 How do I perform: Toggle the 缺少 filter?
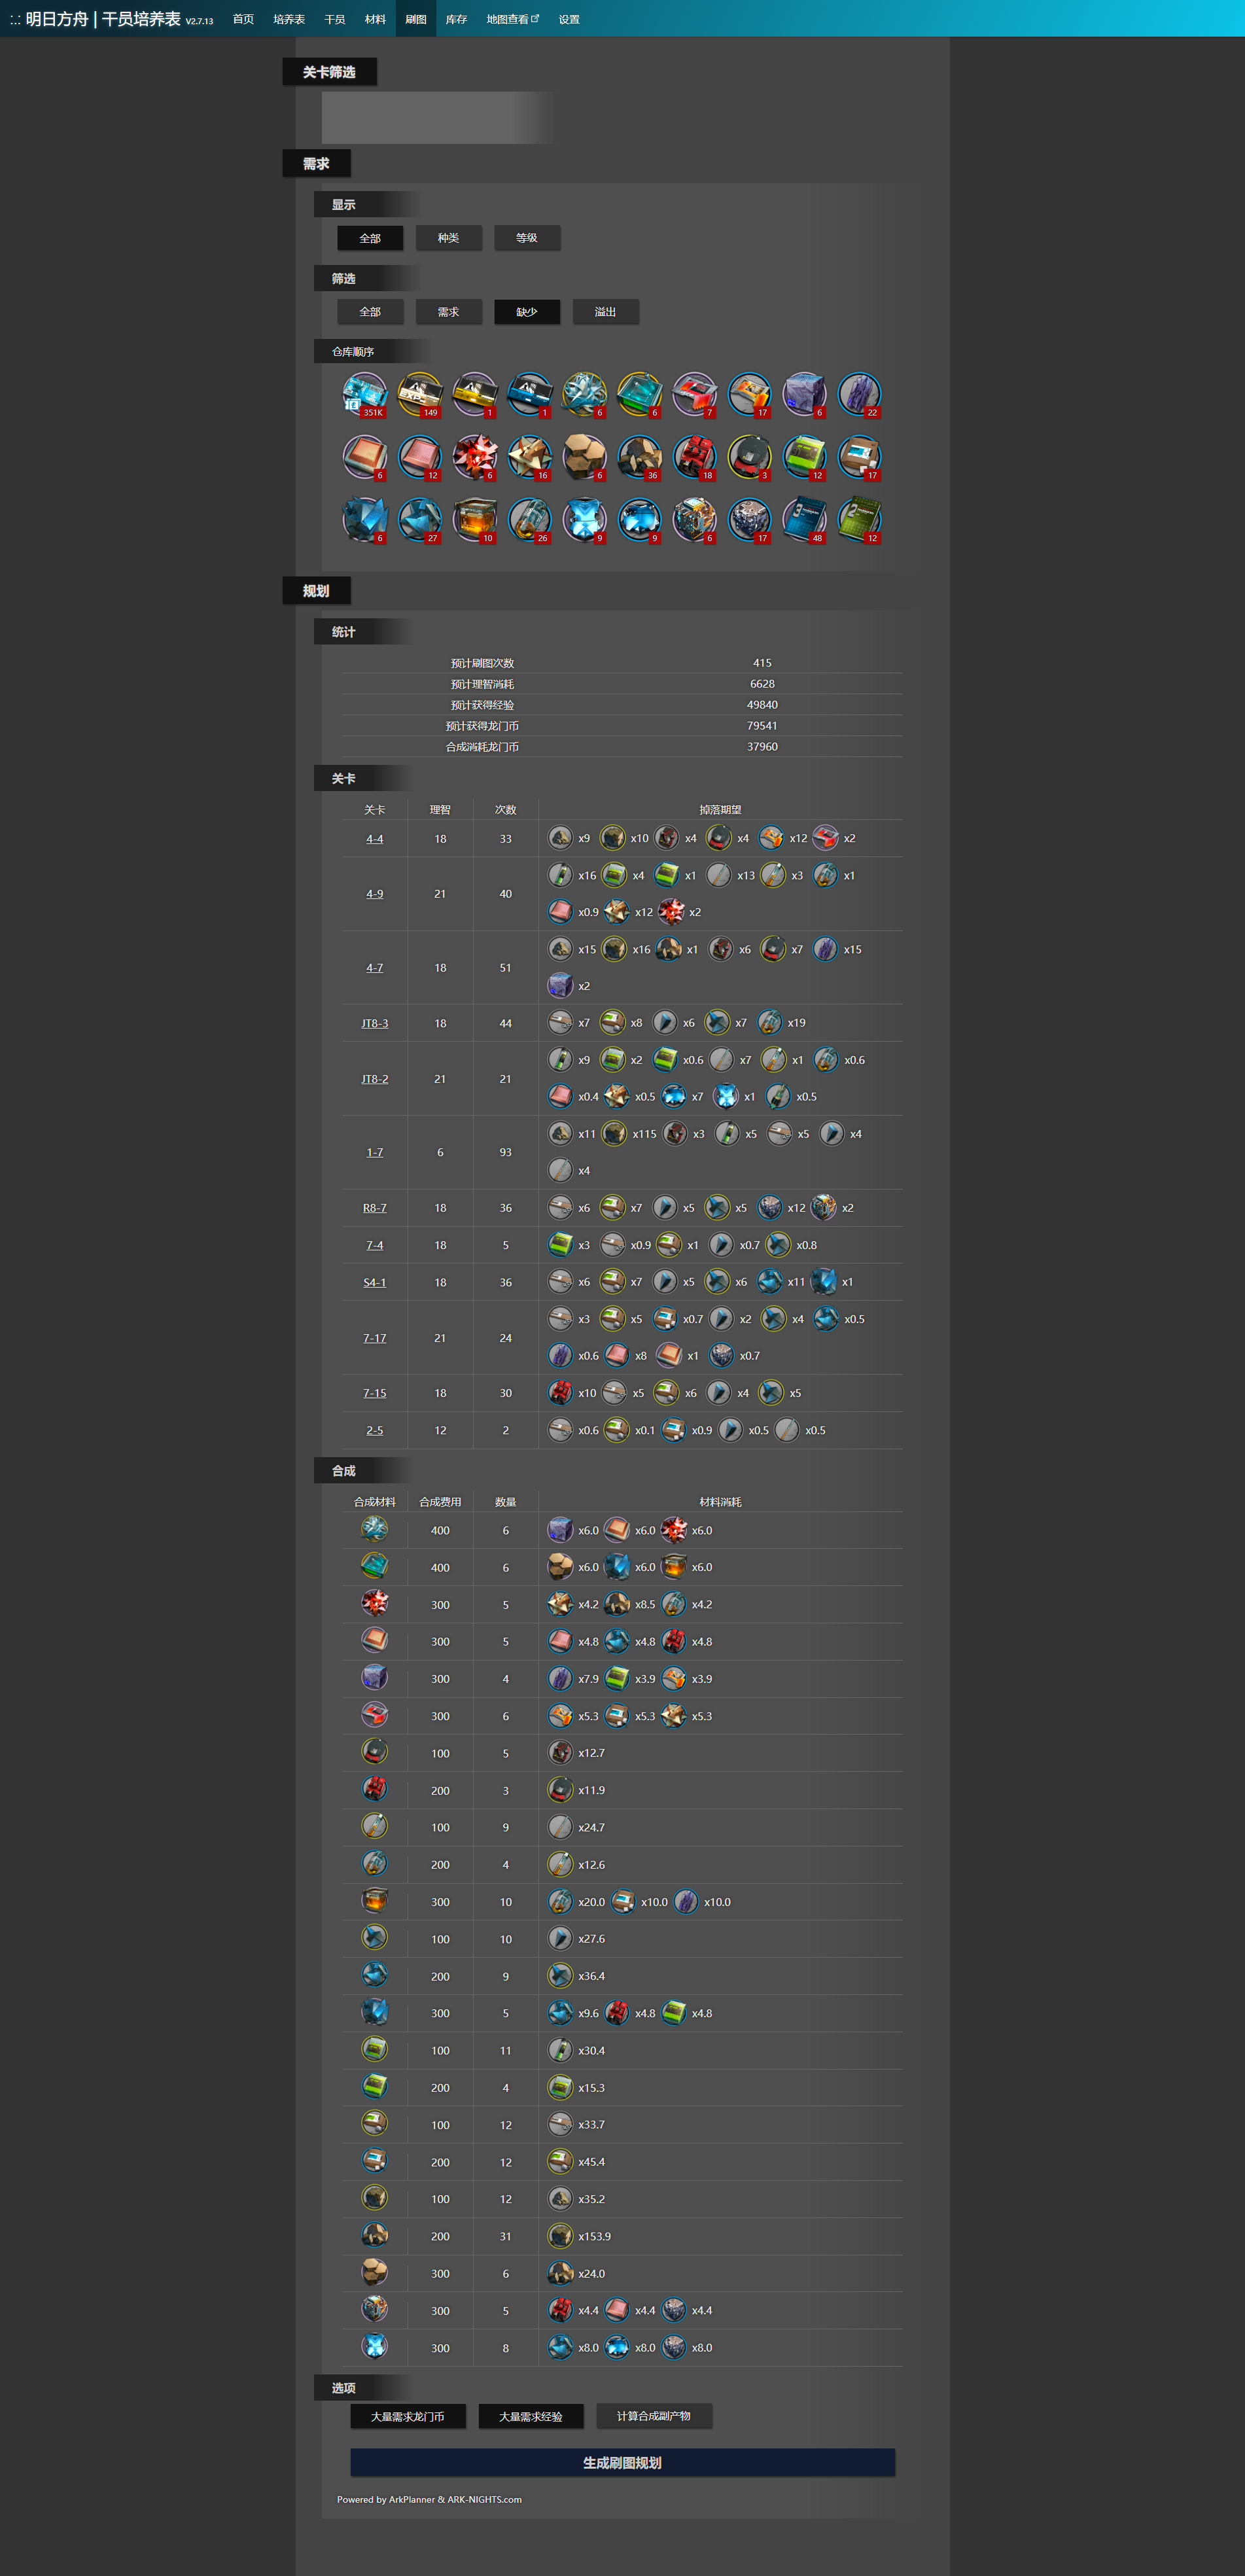point(527,312)
